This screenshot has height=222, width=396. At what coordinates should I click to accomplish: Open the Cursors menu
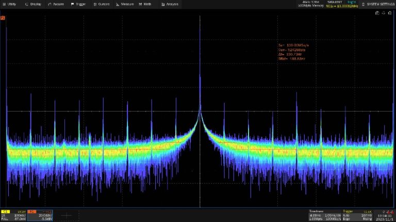102,4
